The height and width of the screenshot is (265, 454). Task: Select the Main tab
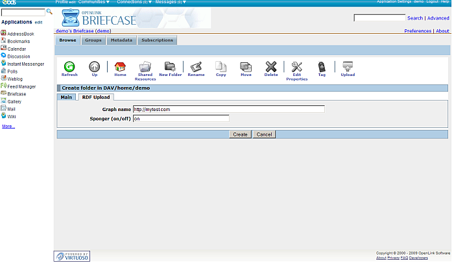coord(66,97)
